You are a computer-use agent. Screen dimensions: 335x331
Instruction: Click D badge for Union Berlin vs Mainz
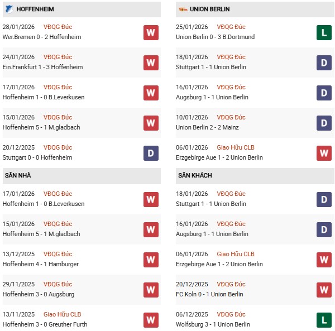[324, 123]
